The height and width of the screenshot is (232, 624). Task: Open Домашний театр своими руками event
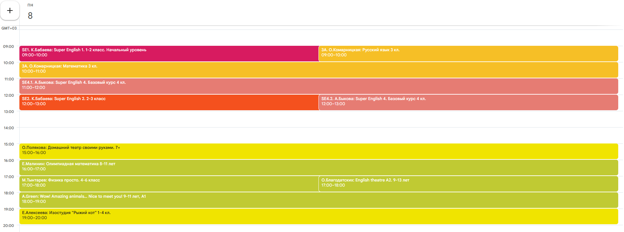[x=318, y=151]
